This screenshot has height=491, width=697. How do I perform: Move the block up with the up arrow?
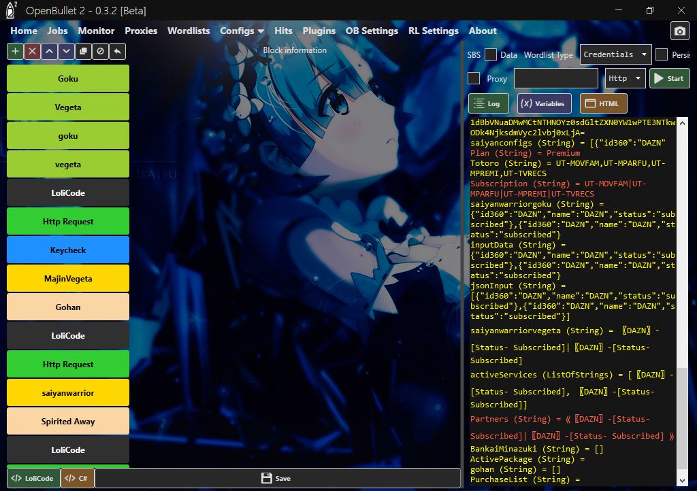[49, 51]
